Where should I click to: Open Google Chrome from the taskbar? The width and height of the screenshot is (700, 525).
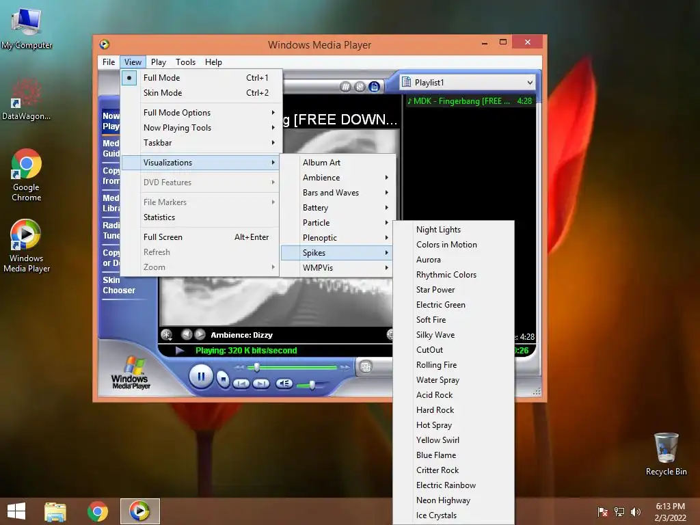click(98, 511)
